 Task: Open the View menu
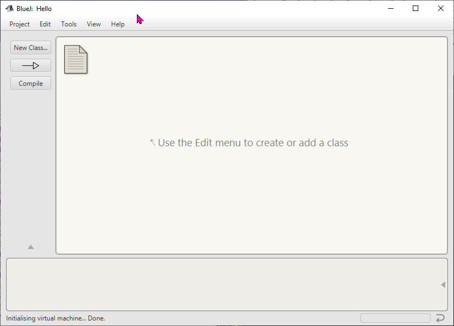pos(94,24)
